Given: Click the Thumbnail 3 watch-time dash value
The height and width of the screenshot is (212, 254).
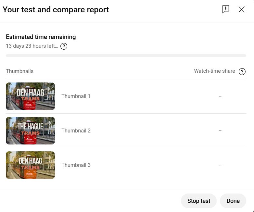Looking at the screenshot, I should [x=220, y=165].
